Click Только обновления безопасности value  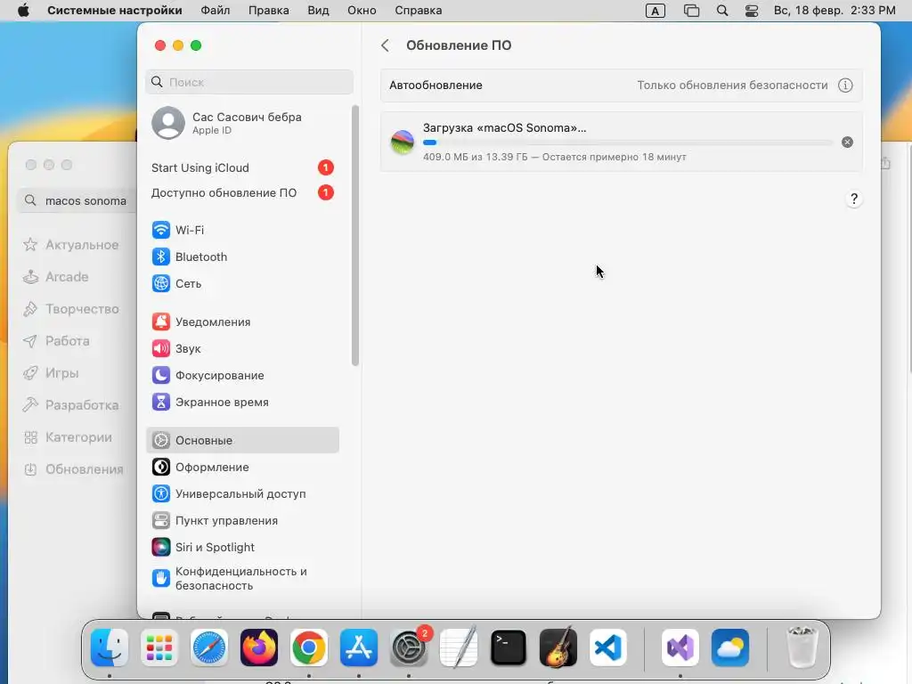click(732, 85)
